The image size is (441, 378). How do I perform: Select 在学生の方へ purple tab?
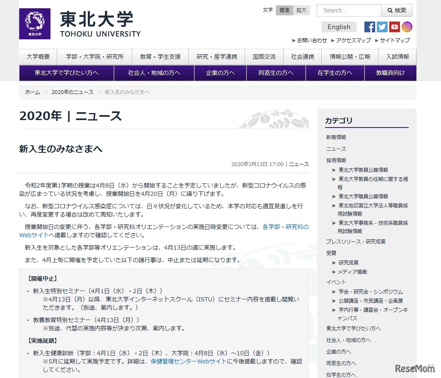[335, 73]
